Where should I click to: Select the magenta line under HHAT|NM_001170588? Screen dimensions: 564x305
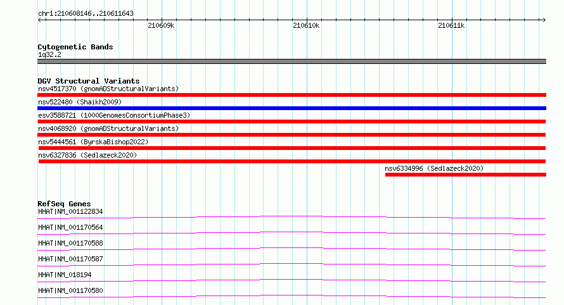(x=292, y=249)
